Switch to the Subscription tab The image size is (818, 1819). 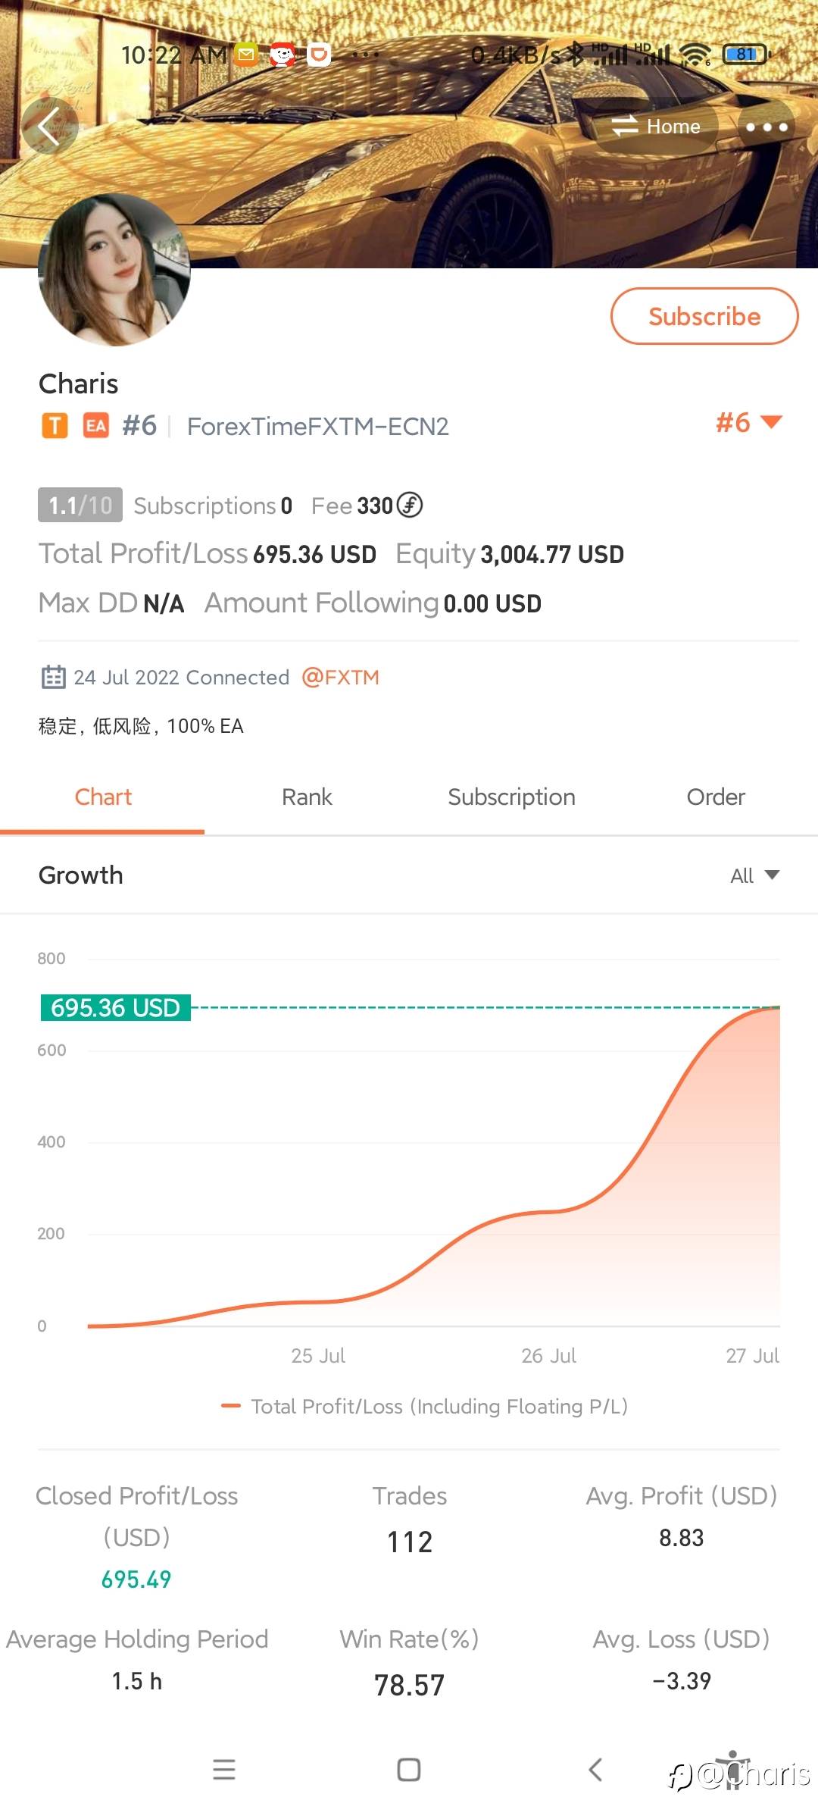tap(511, 797)
